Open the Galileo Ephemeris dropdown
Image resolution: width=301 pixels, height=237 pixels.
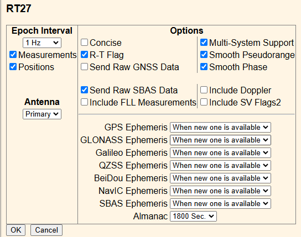(220, 152)
